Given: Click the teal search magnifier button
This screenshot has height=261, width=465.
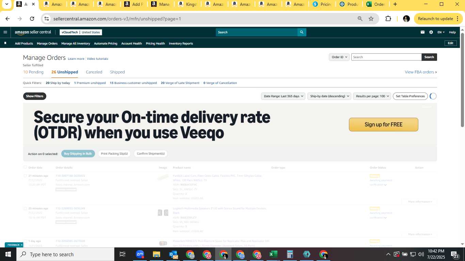Looking at the screenshot, I should coord(302,32).
